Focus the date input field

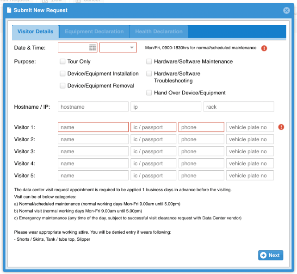point(74,48)
